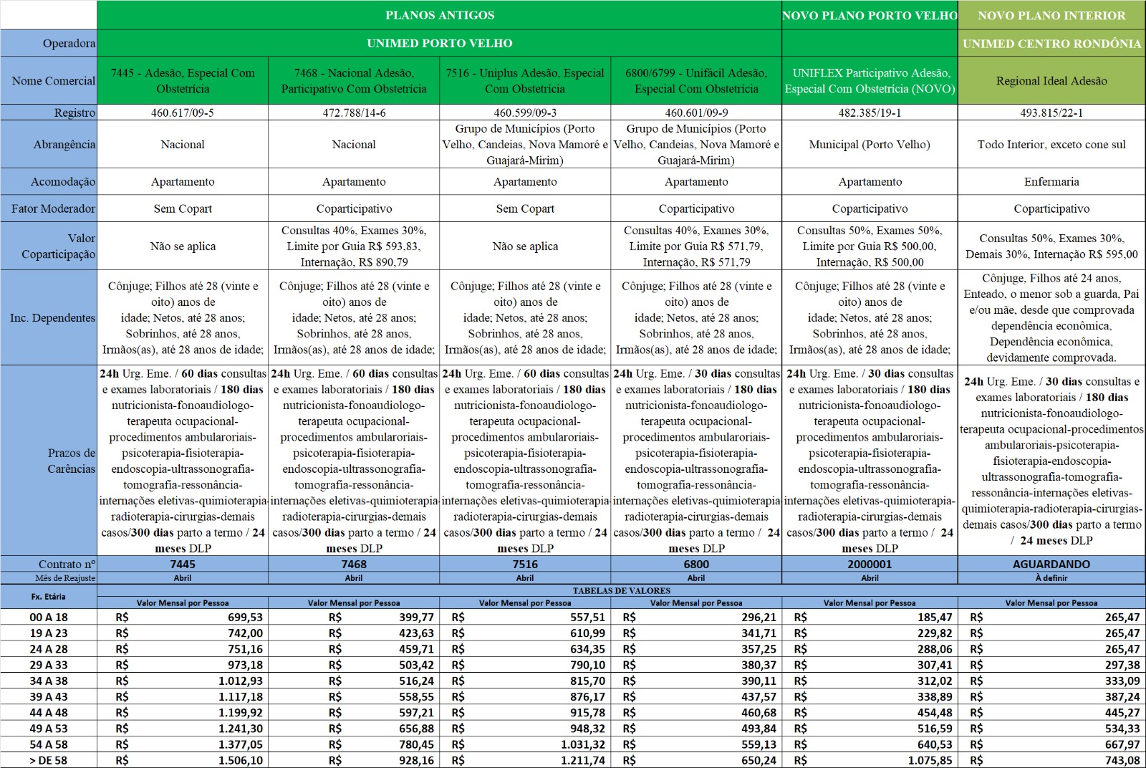Select contract number 7445
The image size is (1146, 768).
[x=183, y=564]
